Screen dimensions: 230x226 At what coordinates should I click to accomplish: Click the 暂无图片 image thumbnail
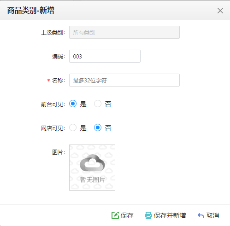pyautogui.click(x=92, y=168)
